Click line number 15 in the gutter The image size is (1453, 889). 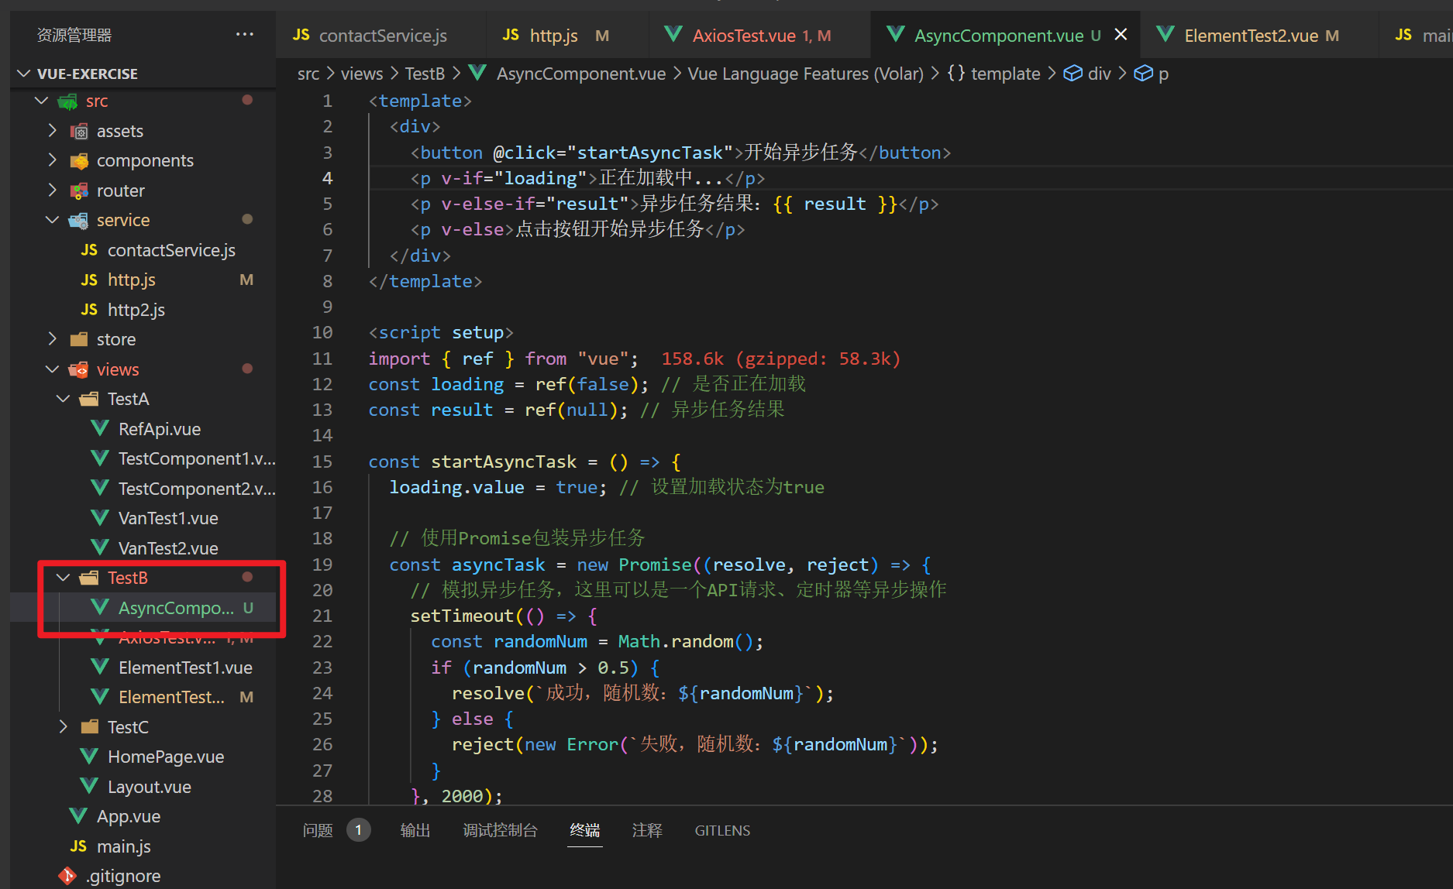tap(322, 462)
